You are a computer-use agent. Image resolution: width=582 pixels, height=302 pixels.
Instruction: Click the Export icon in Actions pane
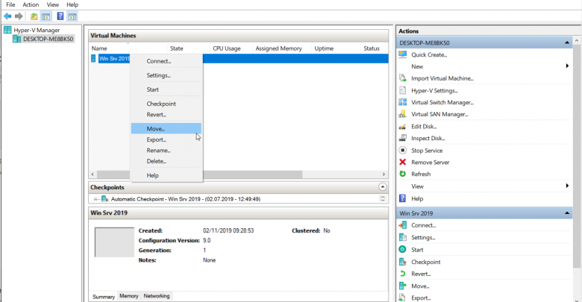pos(402,298)
